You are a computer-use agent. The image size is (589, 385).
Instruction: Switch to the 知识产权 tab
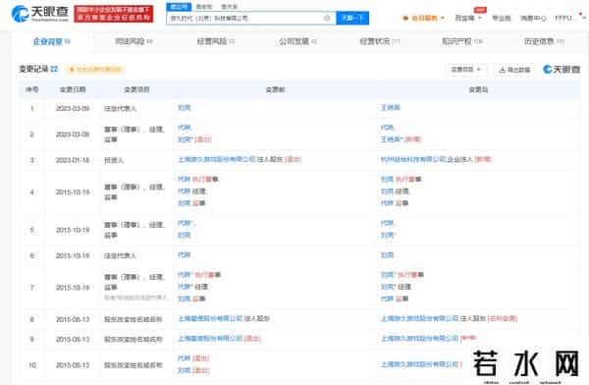pos(461,41)
